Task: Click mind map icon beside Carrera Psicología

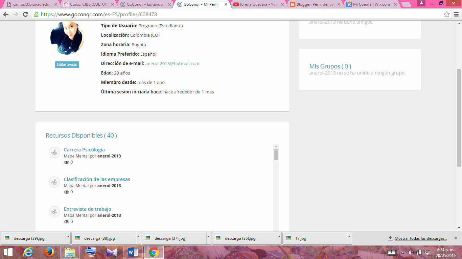Action: 54,152
